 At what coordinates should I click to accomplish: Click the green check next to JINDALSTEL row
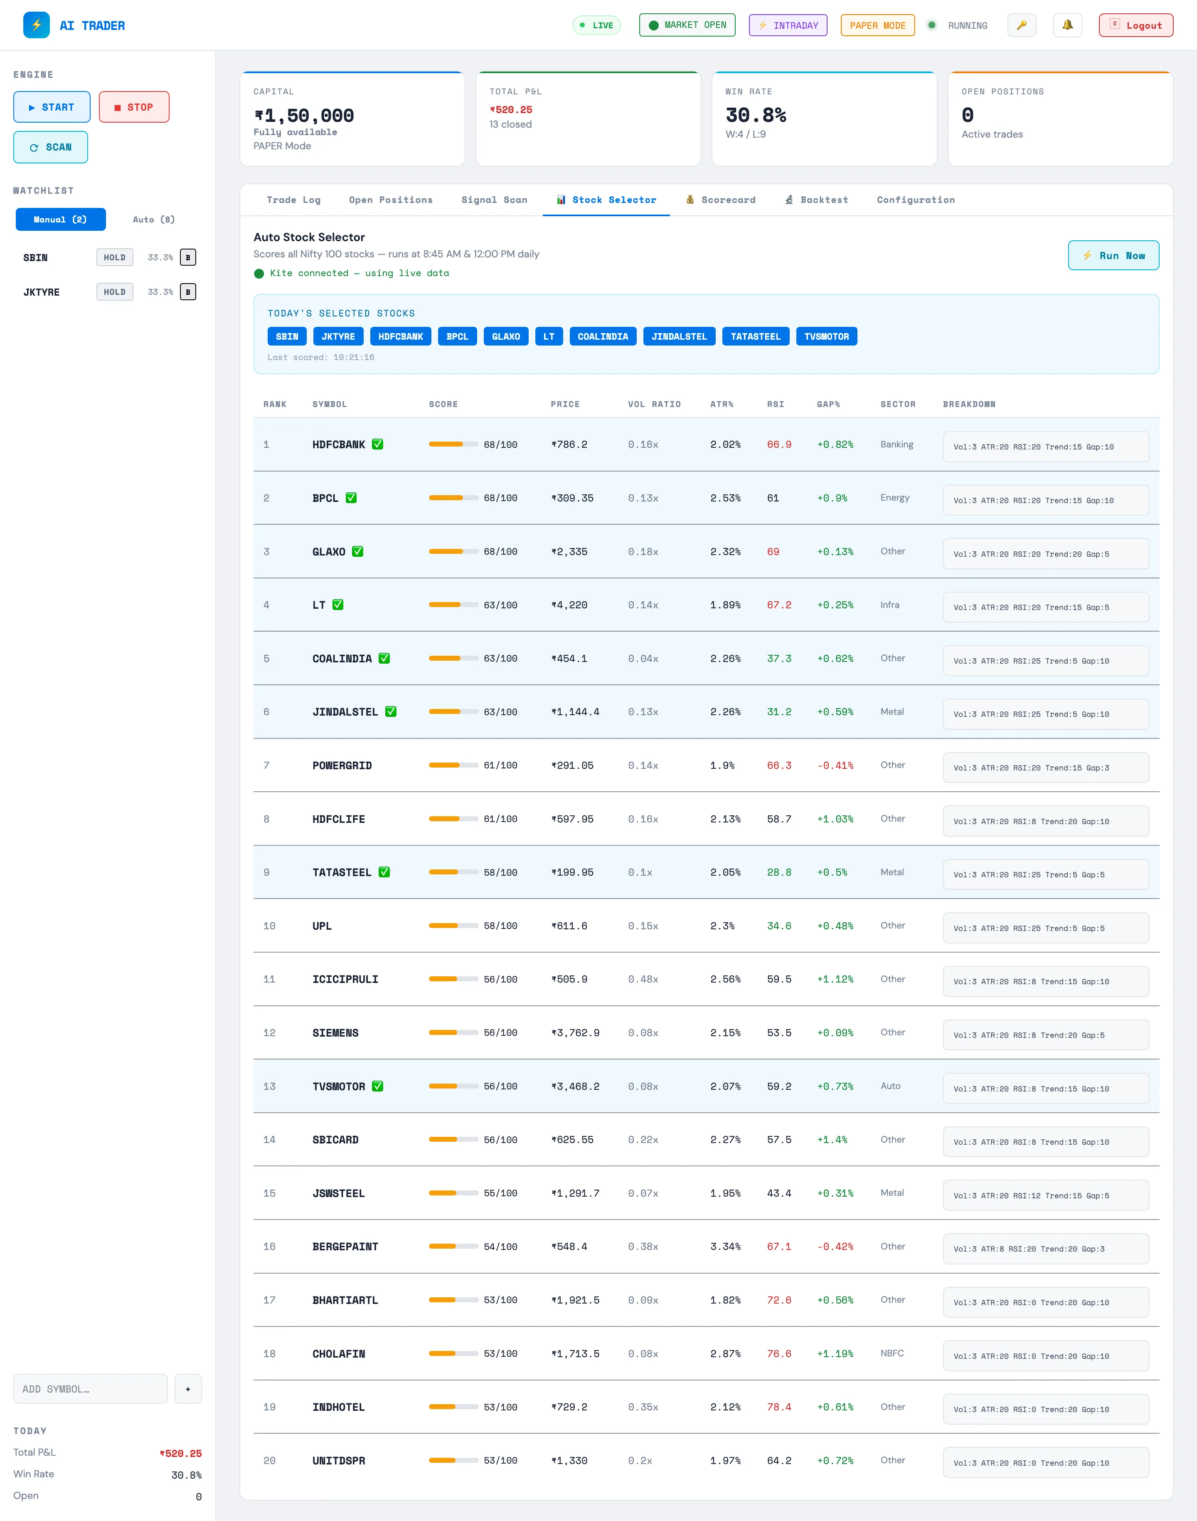click(x=391, y=711)
